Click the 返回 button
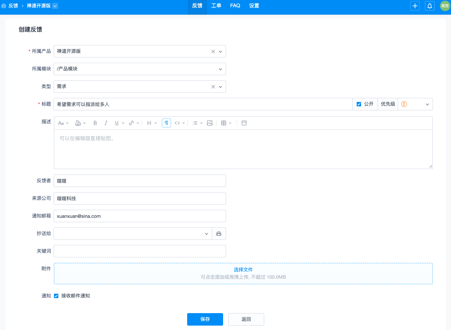The image size is (451, 330). [x=246, y=319]
